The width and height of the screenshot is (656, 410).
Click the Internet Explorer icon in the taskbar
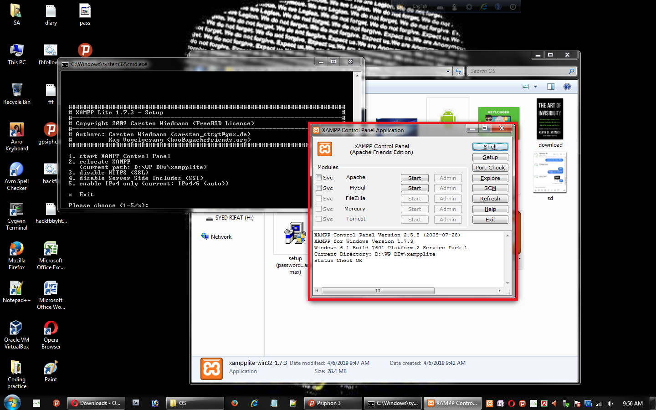pos(254,403)
